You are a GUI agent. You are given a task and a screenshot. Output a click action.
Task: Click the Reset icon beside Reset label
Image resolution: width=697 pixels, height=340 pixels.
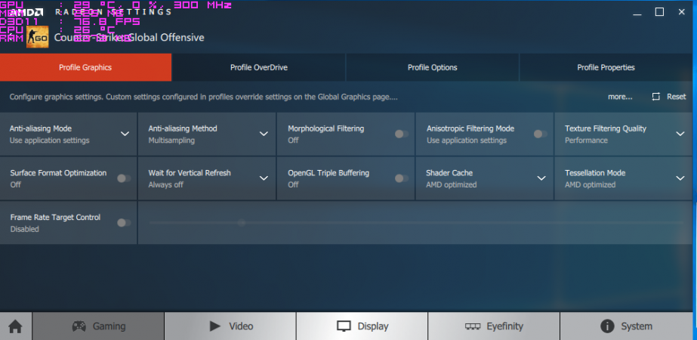click(655, 97)
